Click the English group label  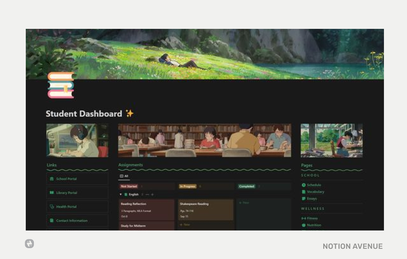[x=134, y=195]
